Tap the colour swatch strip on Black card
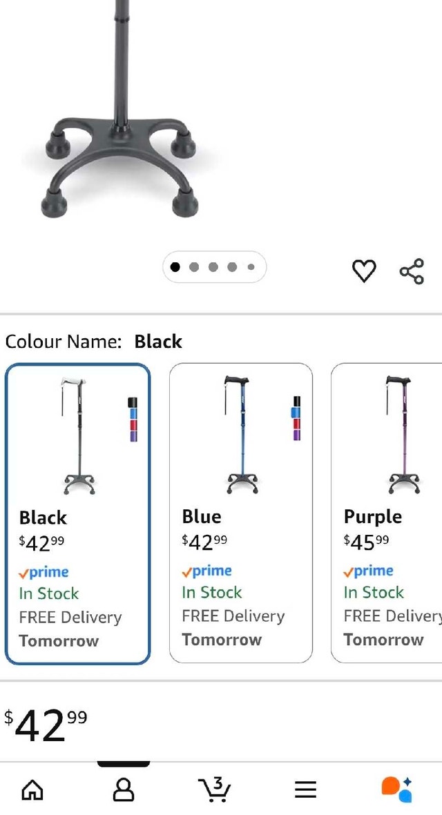The height and width of the screenshot is (815, 442). (133, 420)
